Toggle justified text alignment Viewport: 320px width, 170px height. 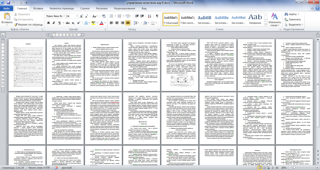(x=128, y=23)
